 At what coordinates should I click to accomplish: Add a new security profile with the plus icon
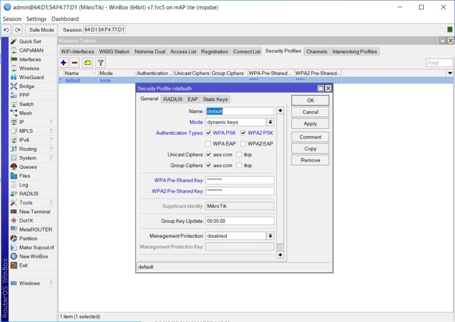[x=63, y=63]
